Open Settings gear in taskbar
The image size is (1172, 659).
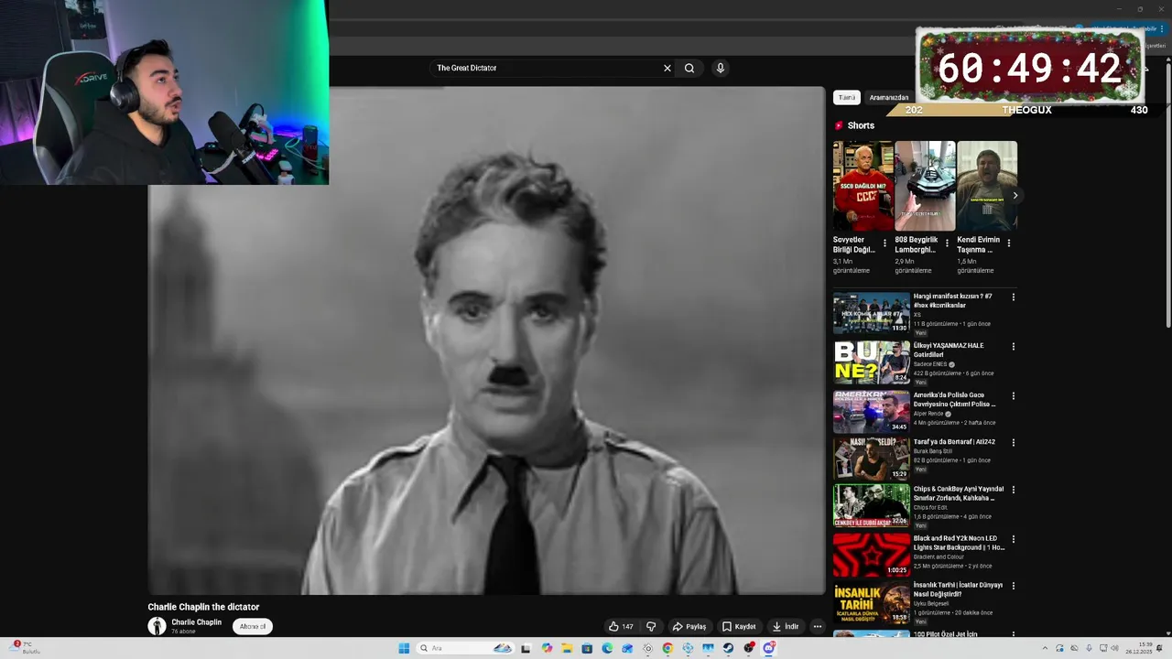point(647,648)
